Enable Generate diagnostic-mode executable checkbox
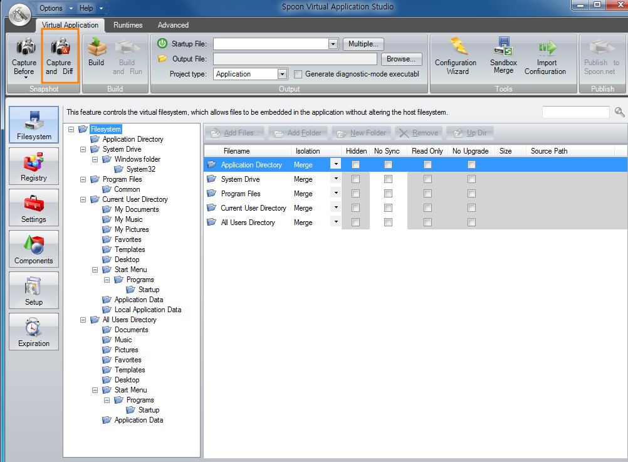Viewport: 628px width, 462px height. pos(298,74)
